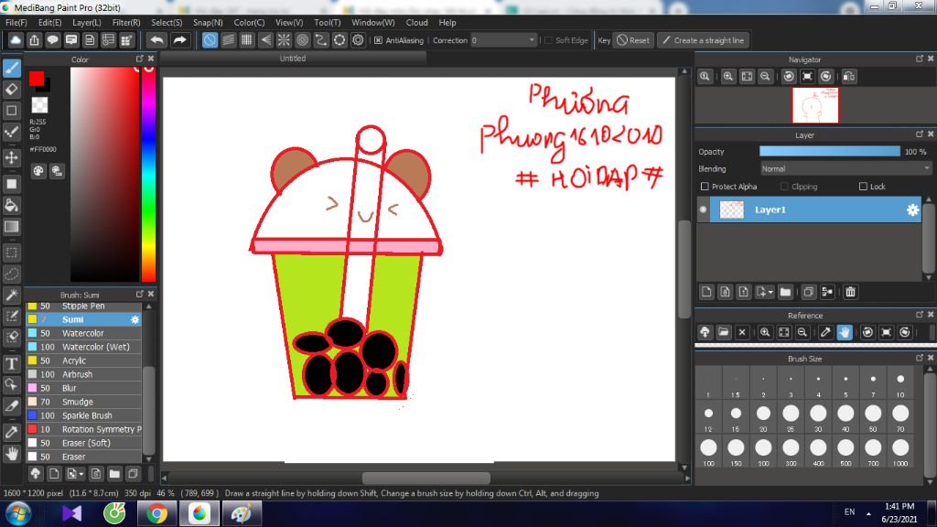
Task: Open Correction value dropdown
Action: tap(532, 40)
